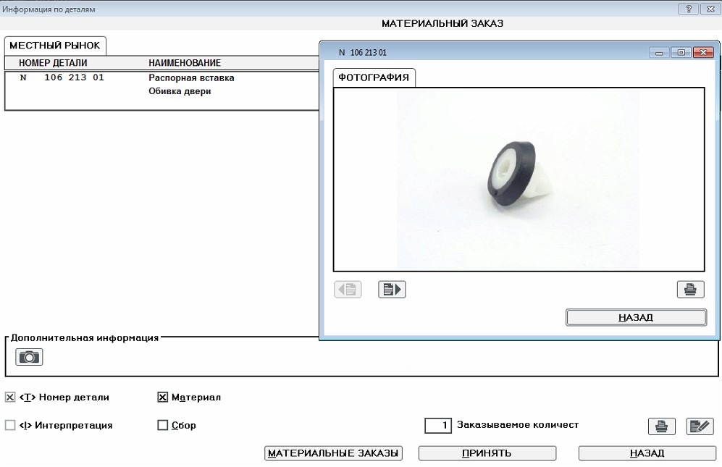Click НАЗАД inside the photo window
This screenshot has height=467, width=722.
[x=635, y=318]
